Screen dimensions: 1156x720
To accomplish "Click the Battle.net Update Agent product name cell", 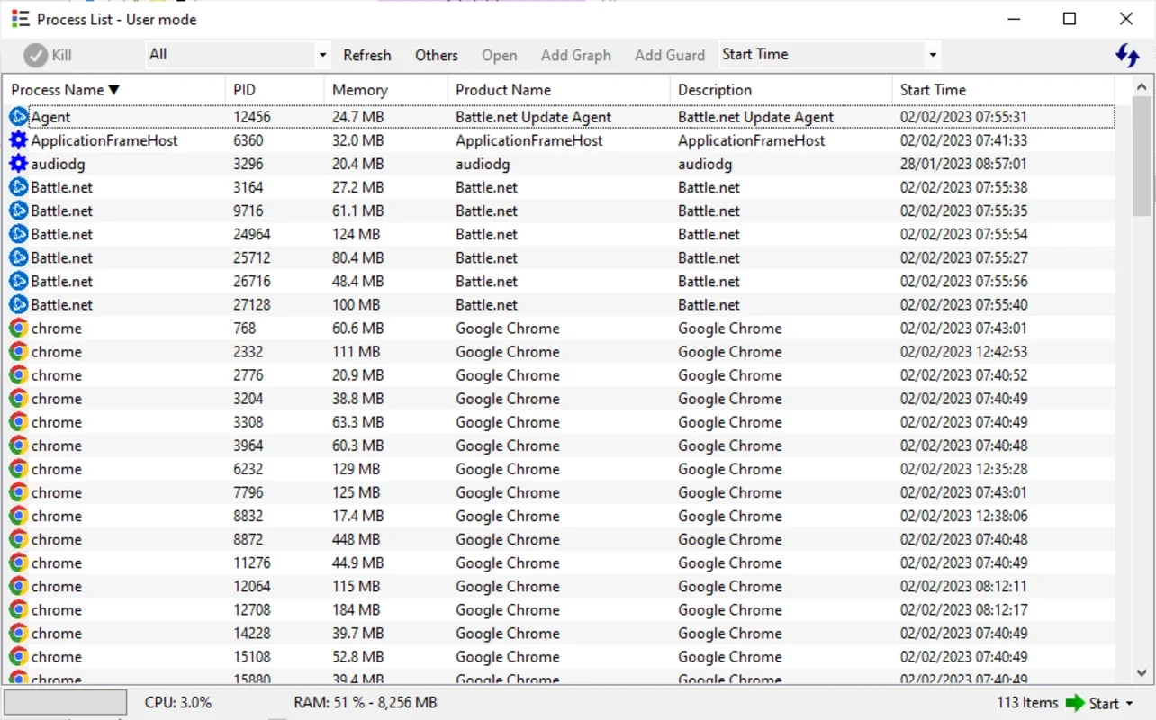I will pos(533,117).
